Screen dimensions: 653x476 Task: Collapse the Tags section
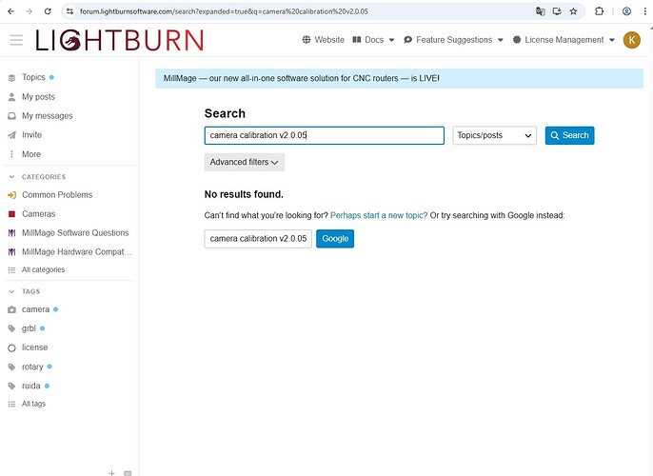(x=25, y=291)
